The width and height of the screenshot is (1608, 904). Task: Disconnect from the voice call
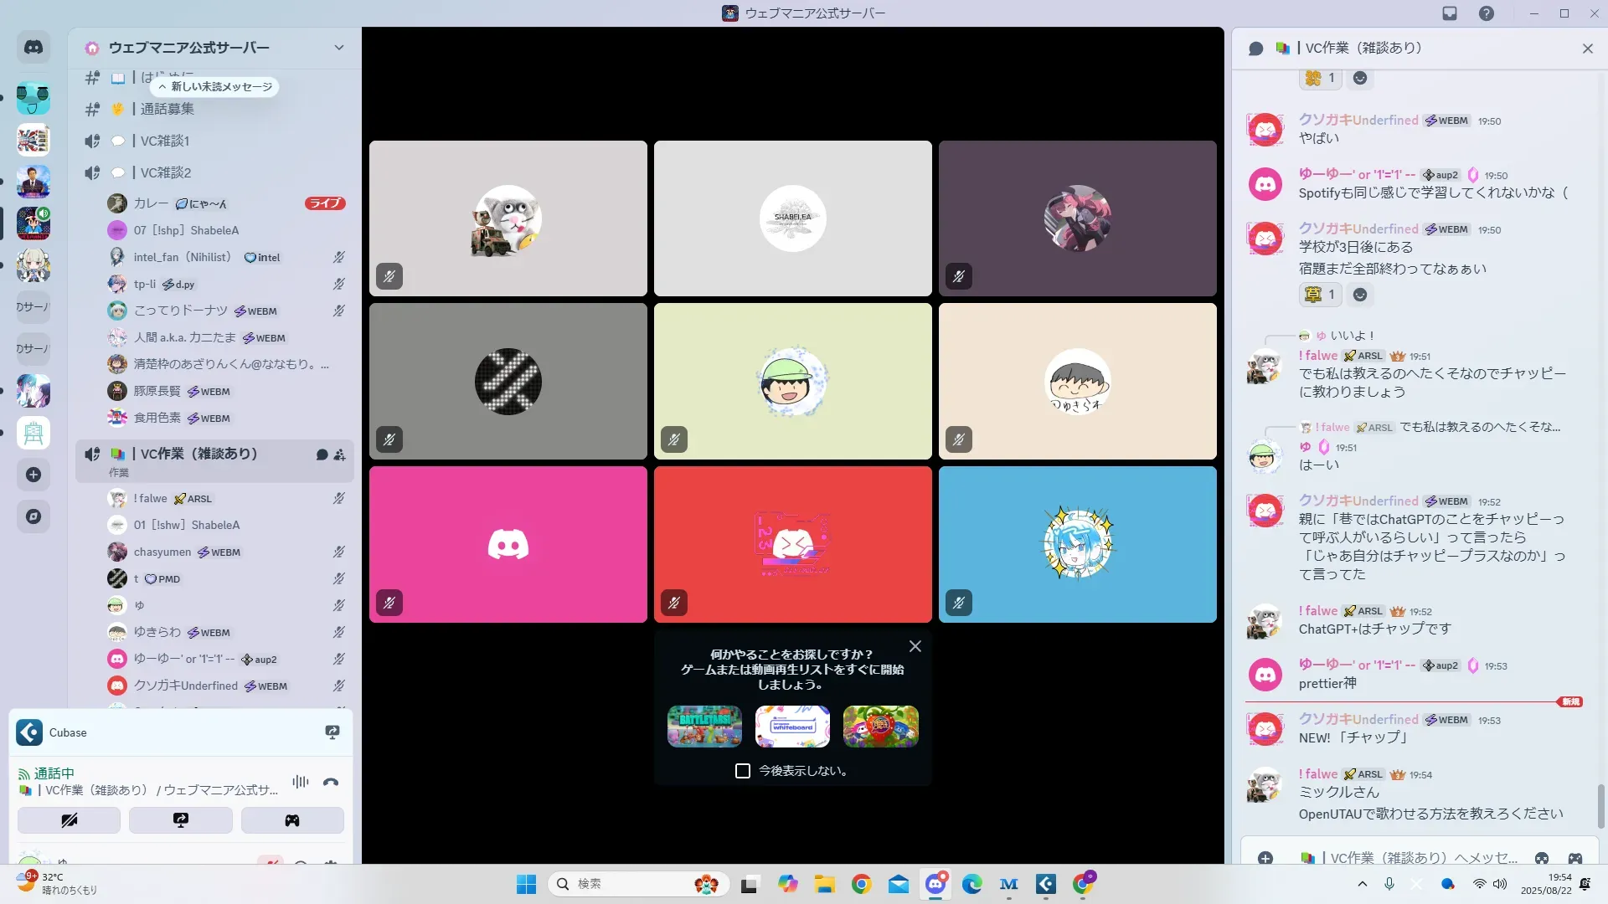tap(331, 783)
